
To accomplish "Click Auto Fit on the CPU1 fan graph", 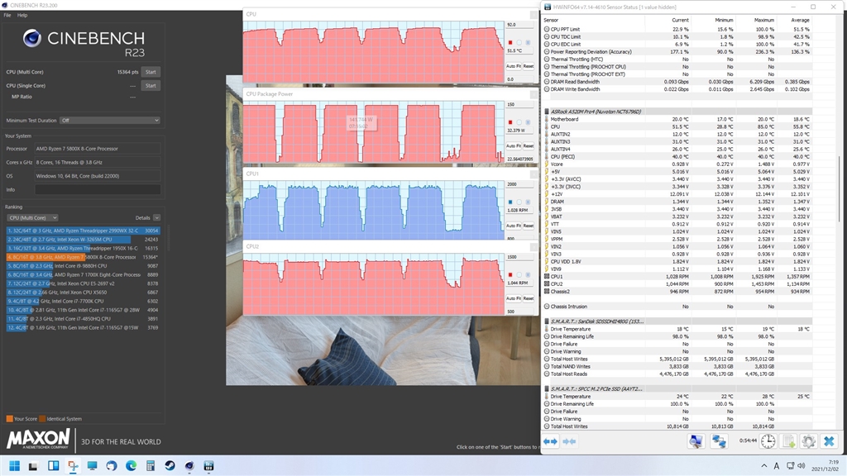I will [x=513, y=226].
